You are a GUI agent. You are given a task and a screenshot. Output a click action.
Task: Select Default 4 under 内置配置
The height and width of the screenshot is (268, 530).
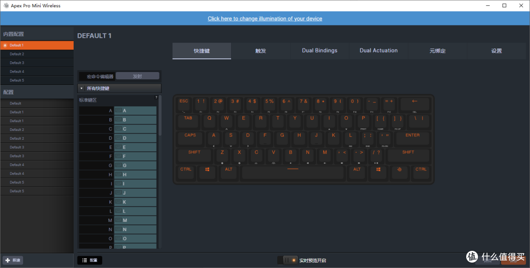(37, 72)
